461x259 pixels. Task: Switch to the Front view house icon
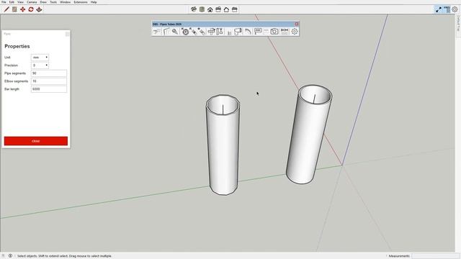point(210,9)
